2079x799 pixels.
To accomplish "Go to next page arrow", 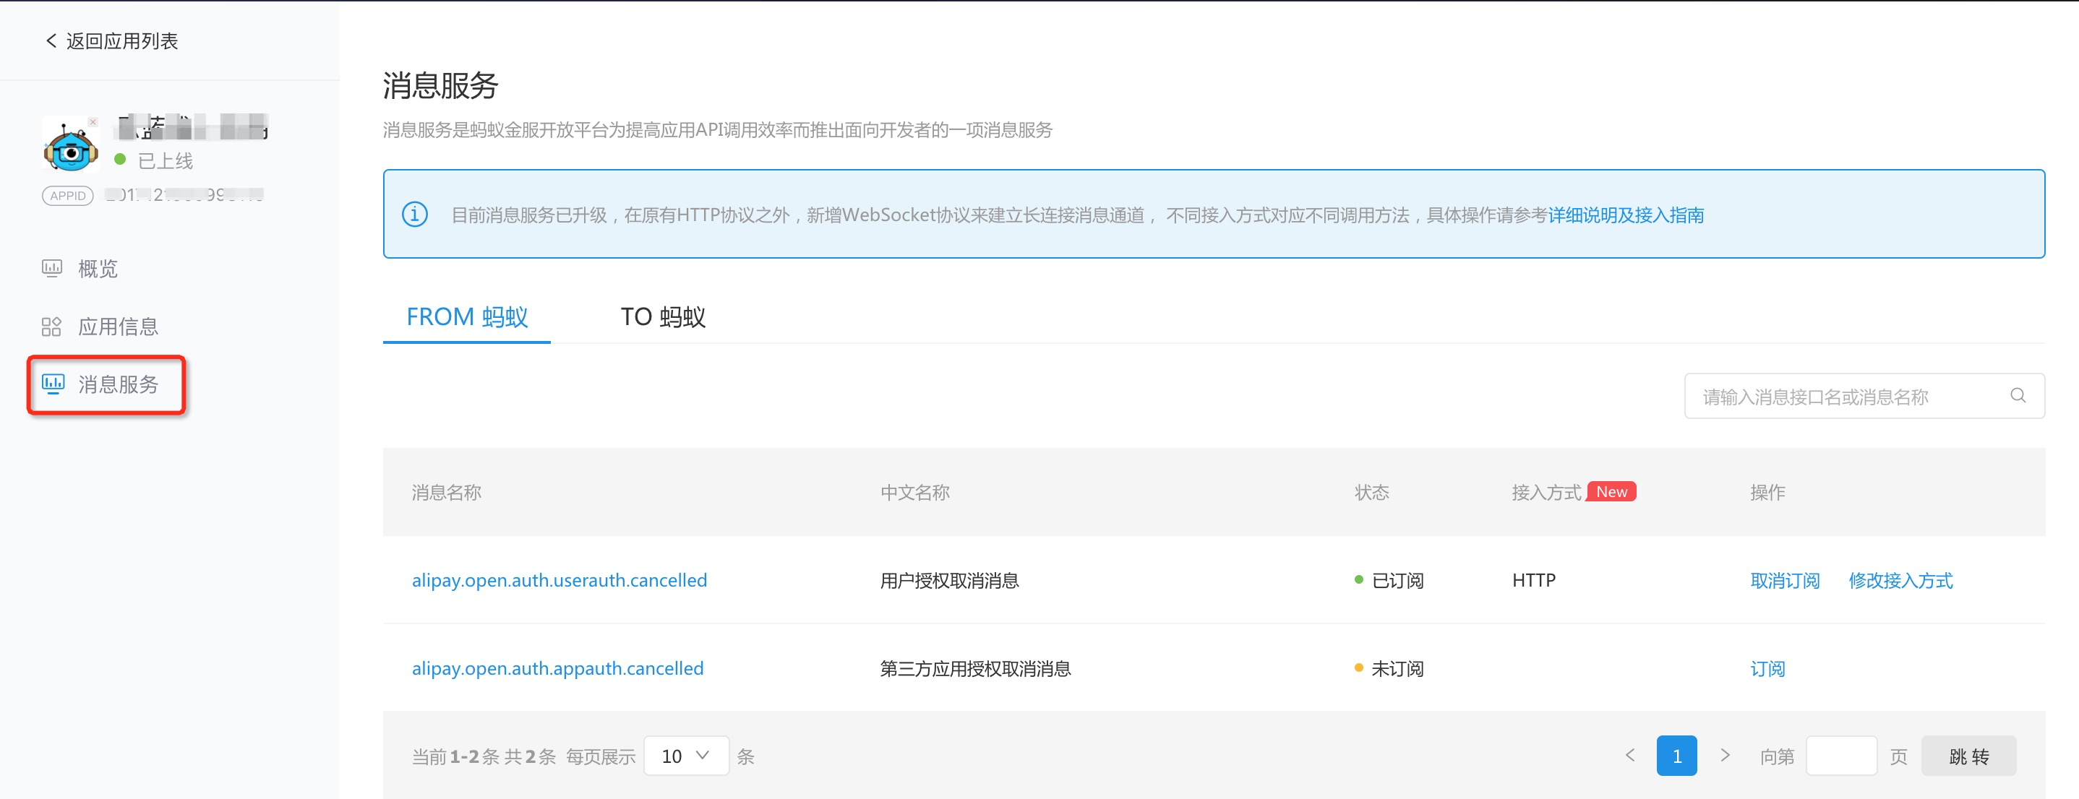I will [x=1725, y=756].
